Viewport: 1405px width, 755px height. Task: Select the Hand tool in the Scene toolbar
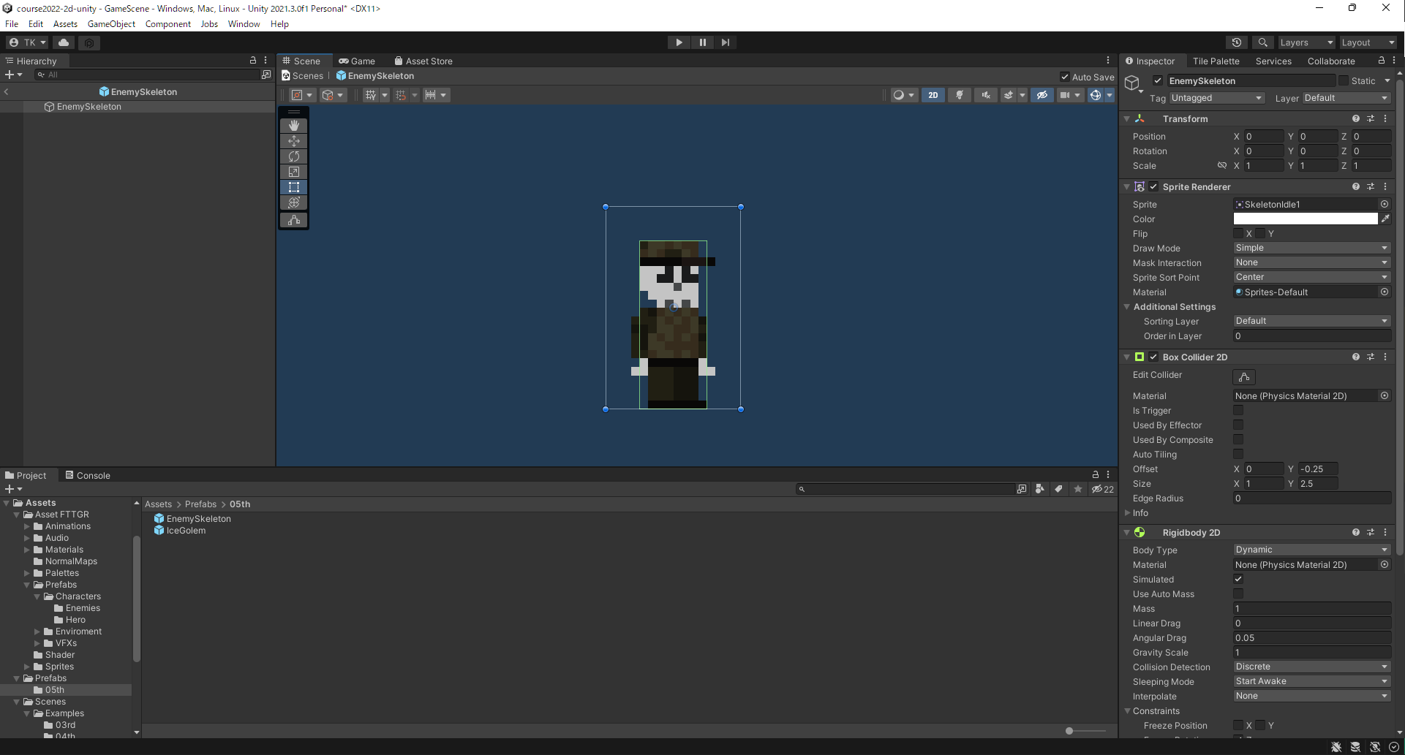[x=294, y=126]
